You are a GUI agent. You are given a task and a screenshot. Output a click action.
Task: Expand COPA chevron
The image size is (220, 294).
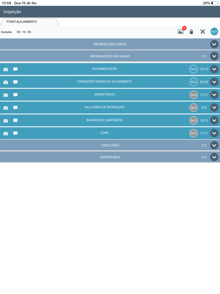click(x=214, y=133)
